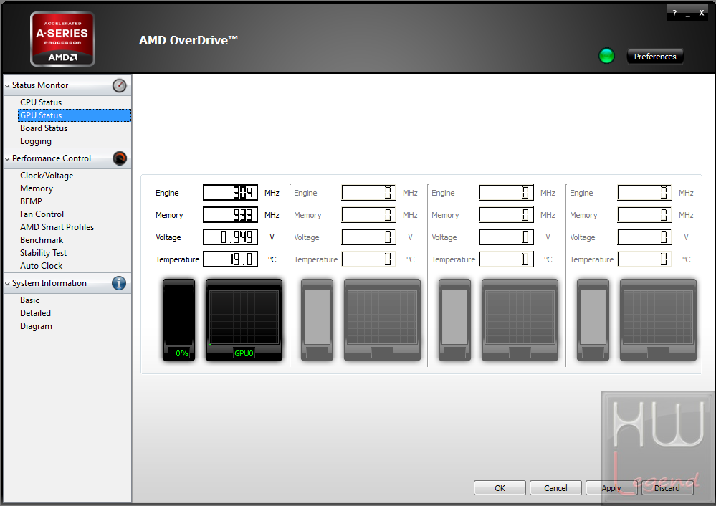Click GPU0 Voltage value 0.949
Image resolution: width=716 pixels, height=506 pixels.
coord(231,237)
